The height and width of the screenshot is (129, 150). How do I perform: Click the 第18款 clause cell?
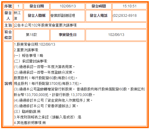click(32, 35)
